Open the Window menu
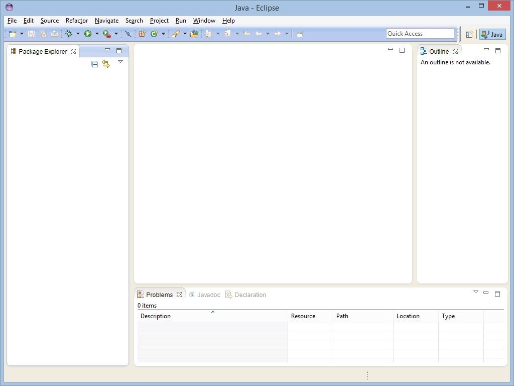Viewport: 514px width, 386px height. click(x=204, y=20)
